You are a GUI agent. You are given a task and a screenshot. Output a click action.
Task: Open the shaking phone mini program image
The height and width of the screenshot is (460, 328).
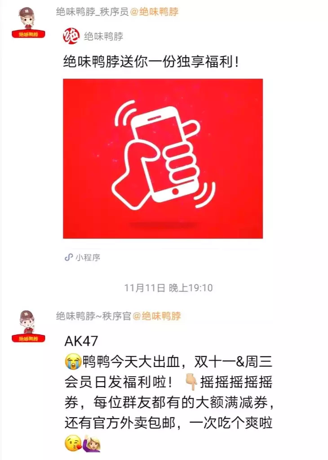tap(163, 158)
